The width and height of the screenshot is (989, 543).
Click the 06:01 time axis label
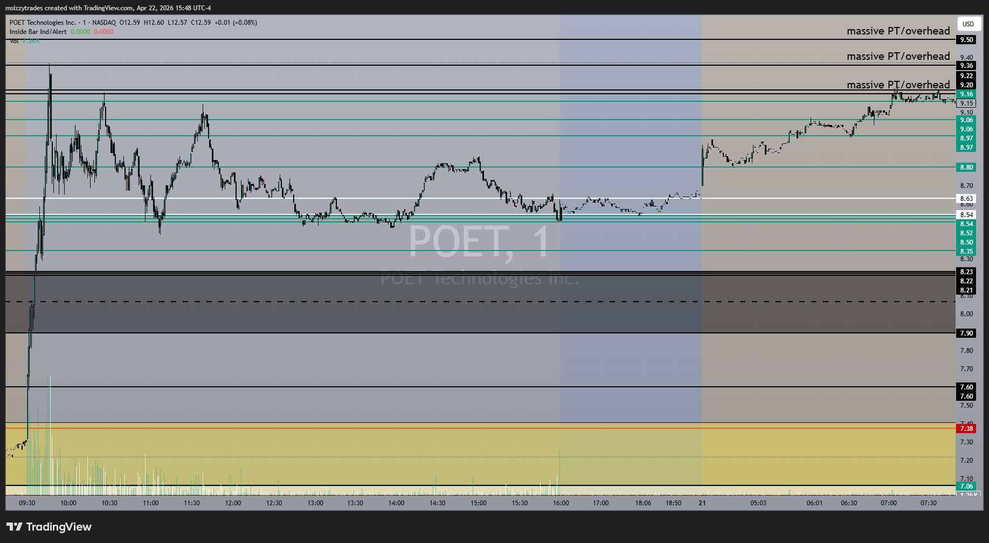pos(815,503)
